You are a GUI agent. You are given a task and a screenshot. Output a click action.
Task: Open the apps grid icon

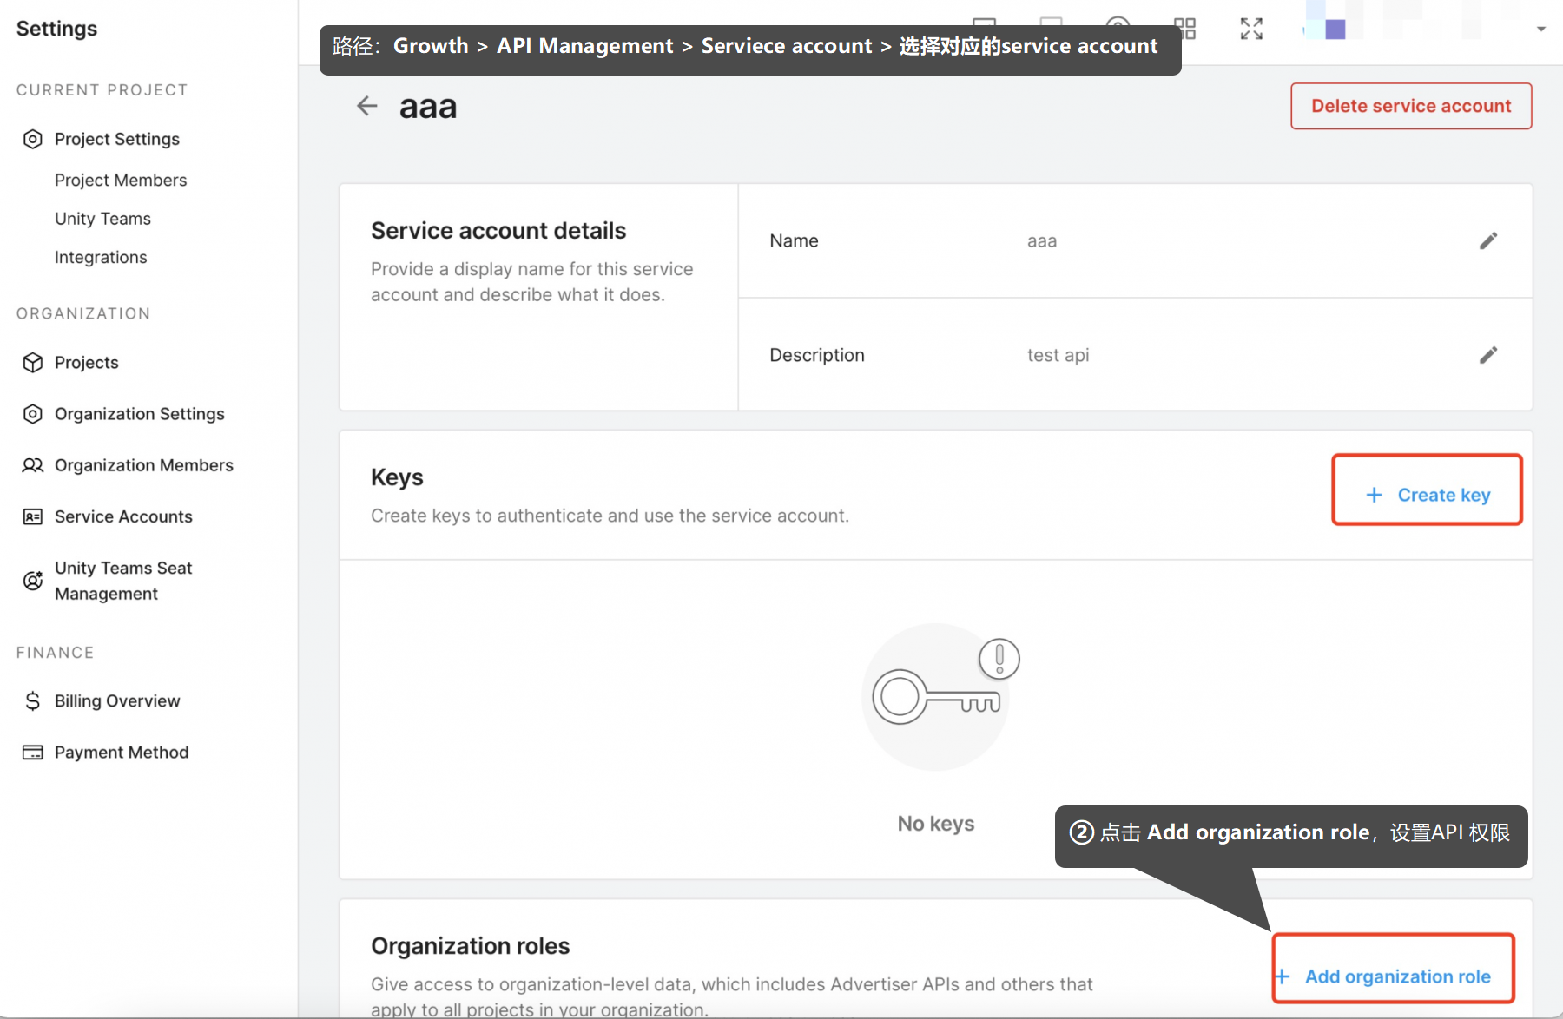pyautogui.click(x=1185, y=29)
